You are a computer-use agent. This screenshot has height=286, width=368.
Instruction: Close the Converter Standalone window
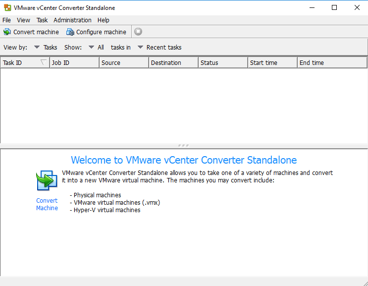click(x=357, y=7)
